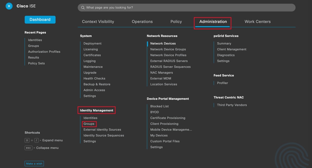This screenshot has width=312, height=168.
Task: Open Groups under Recent Pages
Action: click(x=33, y=46)
